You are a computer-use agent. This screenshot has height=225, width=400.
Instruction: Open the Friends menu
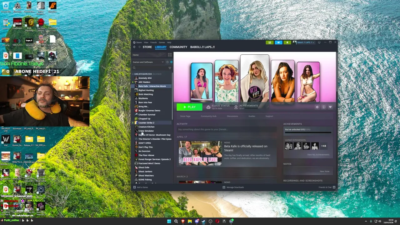point(153,42)
